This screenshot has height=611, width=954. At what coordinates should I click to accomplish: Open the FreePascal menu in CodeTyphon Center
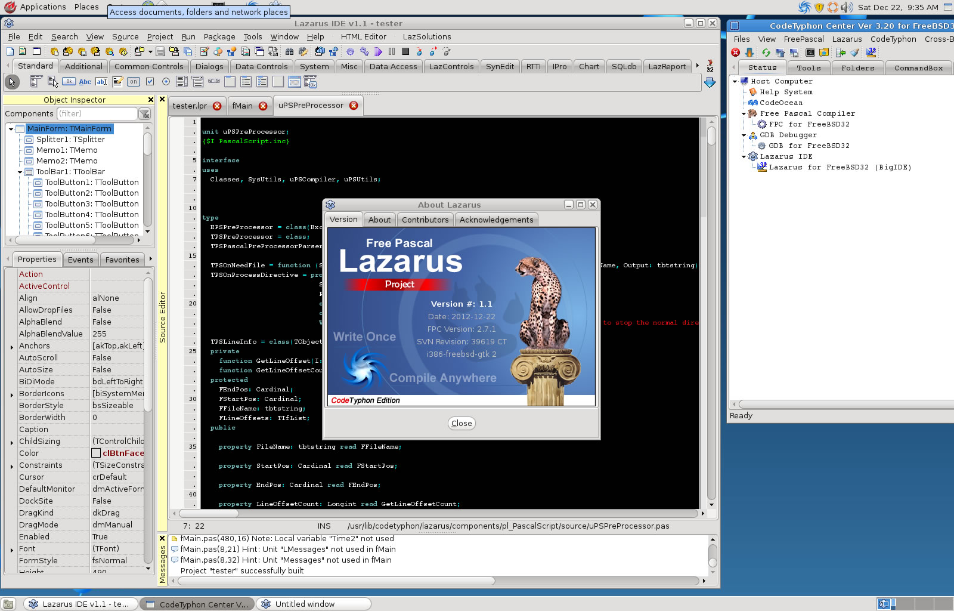[x=804, y=39]
